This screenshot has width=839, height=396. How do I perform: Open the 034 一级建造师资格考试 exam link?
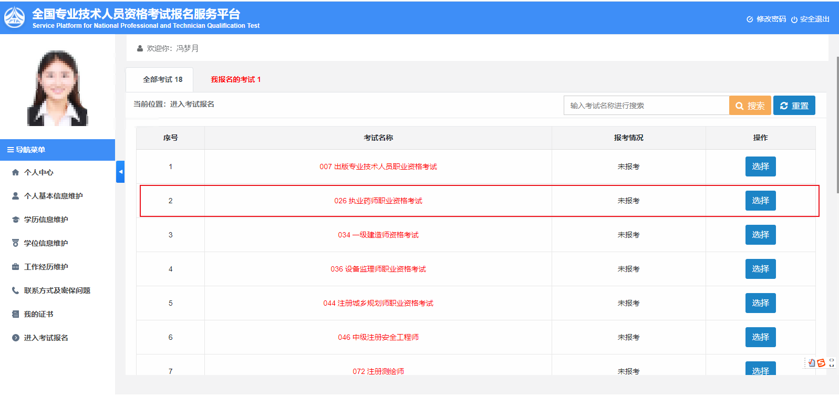pos(378,235)
